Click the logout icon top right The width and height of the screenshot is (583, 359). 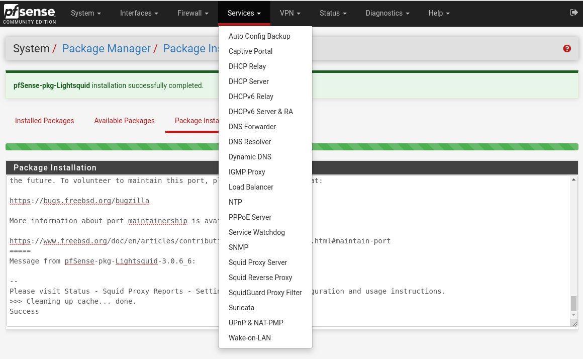coord(573,13)
